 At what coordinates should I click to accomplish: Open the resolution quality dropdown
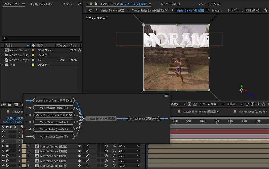click(x=178, y=104)
